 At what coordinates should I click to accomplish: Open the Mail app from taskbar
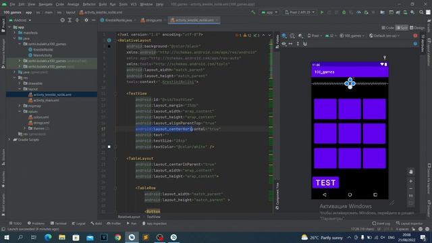coord(90,237)
